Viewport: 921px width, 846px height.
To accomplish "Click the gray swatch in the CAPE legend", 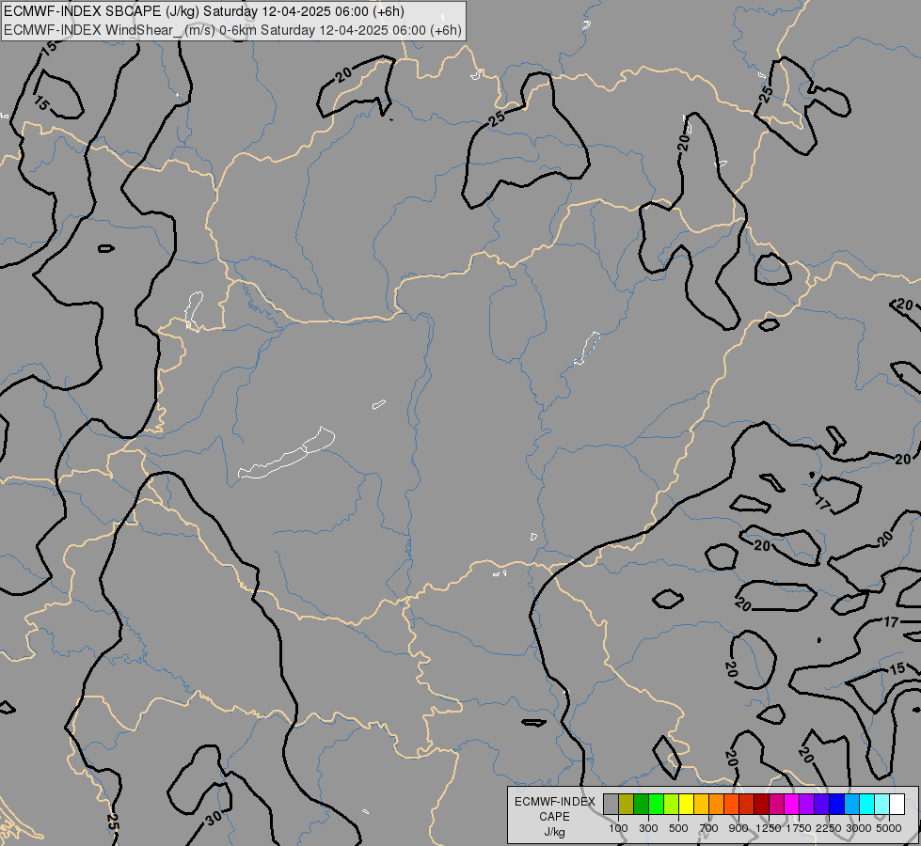I will point(611,805).
